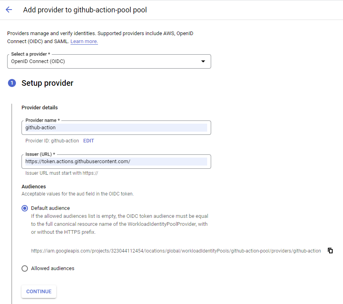Viewport: 343px width, 304px height.
Task: Copy the default audience URL
Action: point(330,250)
